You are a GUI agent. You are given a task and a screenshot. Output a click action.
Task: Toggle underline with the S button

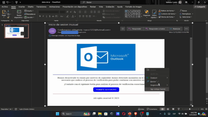pyautogui.click(x=46, y=16)
